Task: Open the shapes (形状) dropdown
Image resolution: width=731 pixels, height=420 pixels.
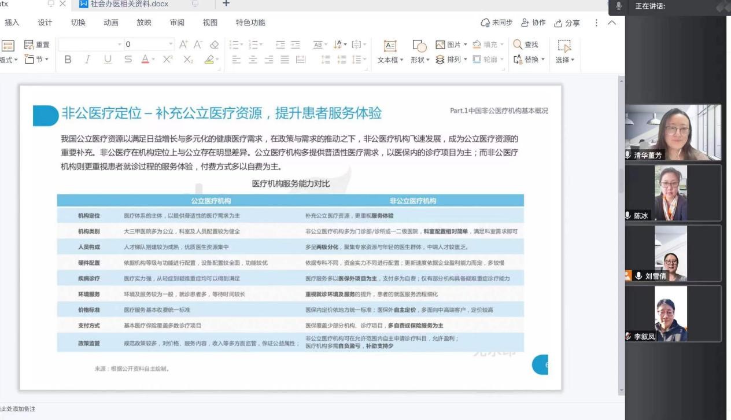Action: (x=419, y=60)
